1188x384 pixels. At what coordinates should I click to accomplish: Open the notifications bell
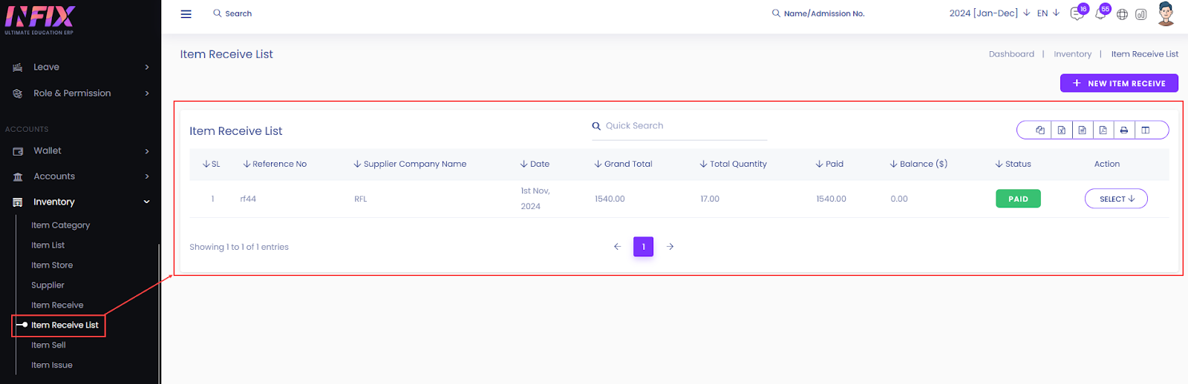pyautogui.click(x=1100, y=14)
